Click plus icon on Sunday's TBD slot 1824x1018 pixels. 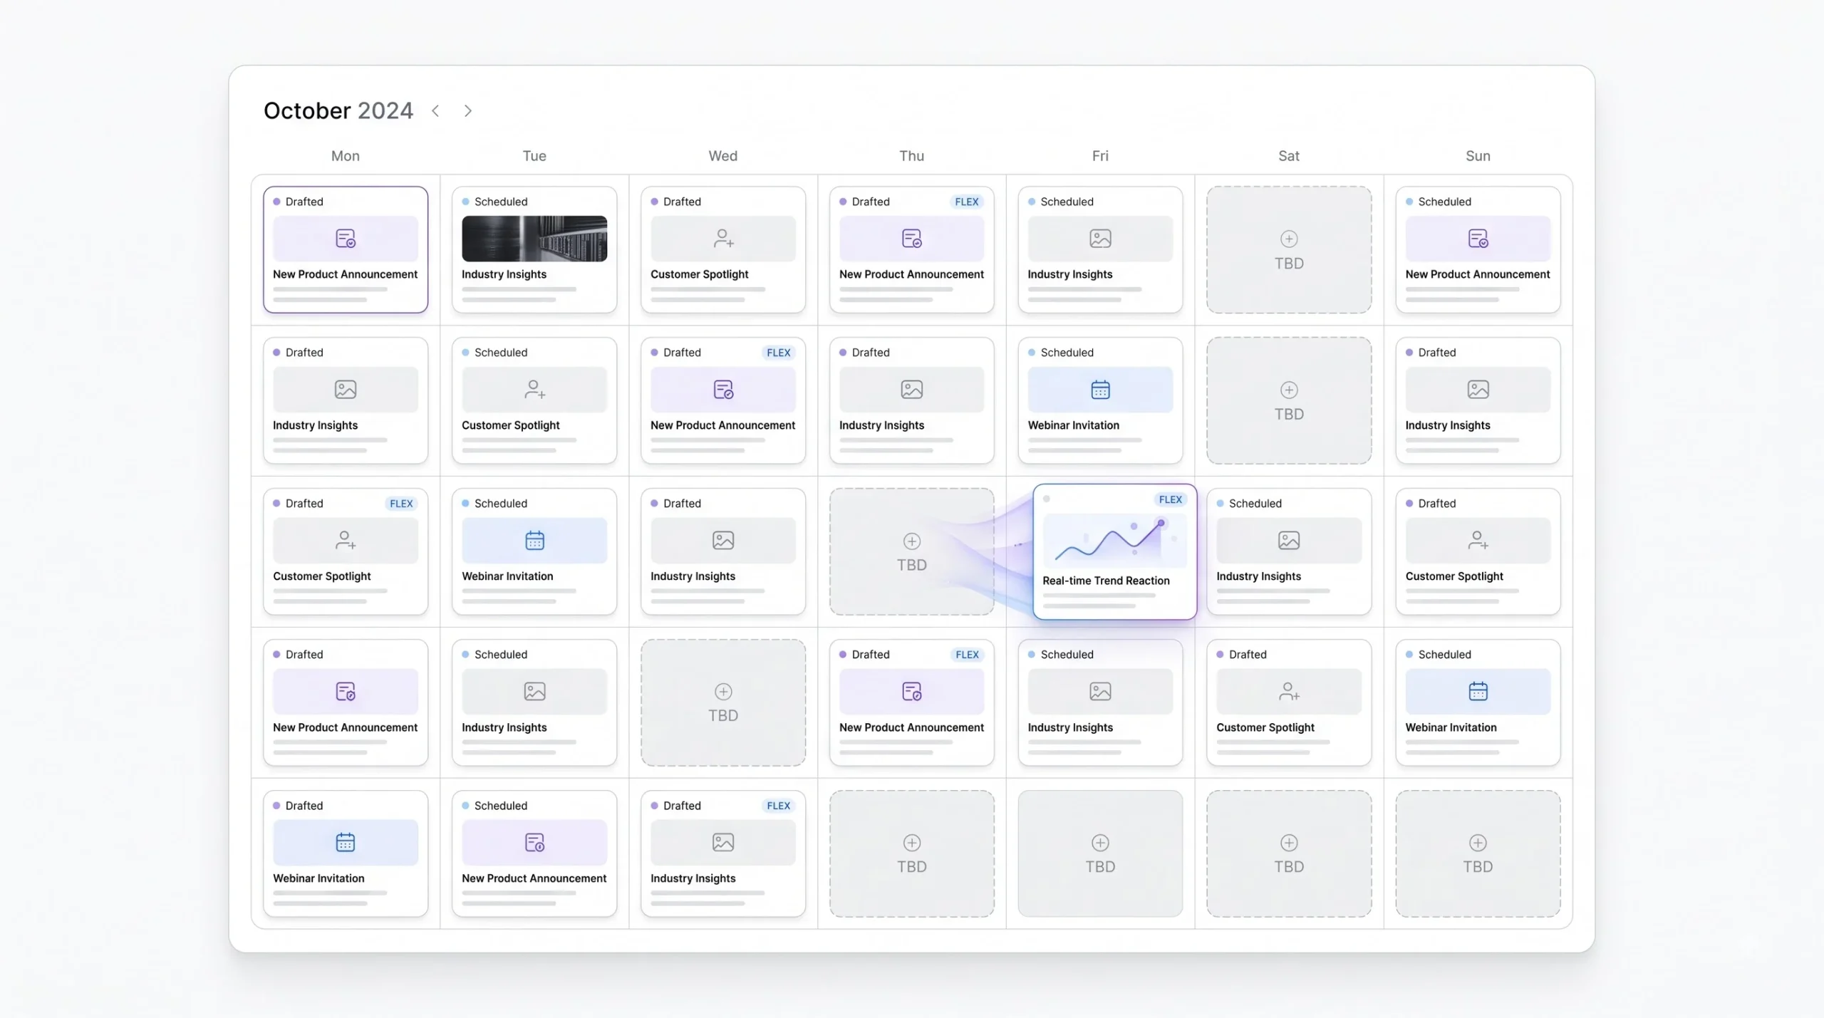pyautogui.click(x=1478, y=842)
